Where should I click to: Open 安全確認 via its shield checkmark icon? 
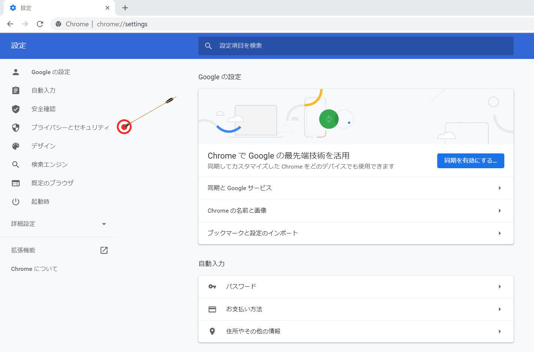[x=16, y=109]
